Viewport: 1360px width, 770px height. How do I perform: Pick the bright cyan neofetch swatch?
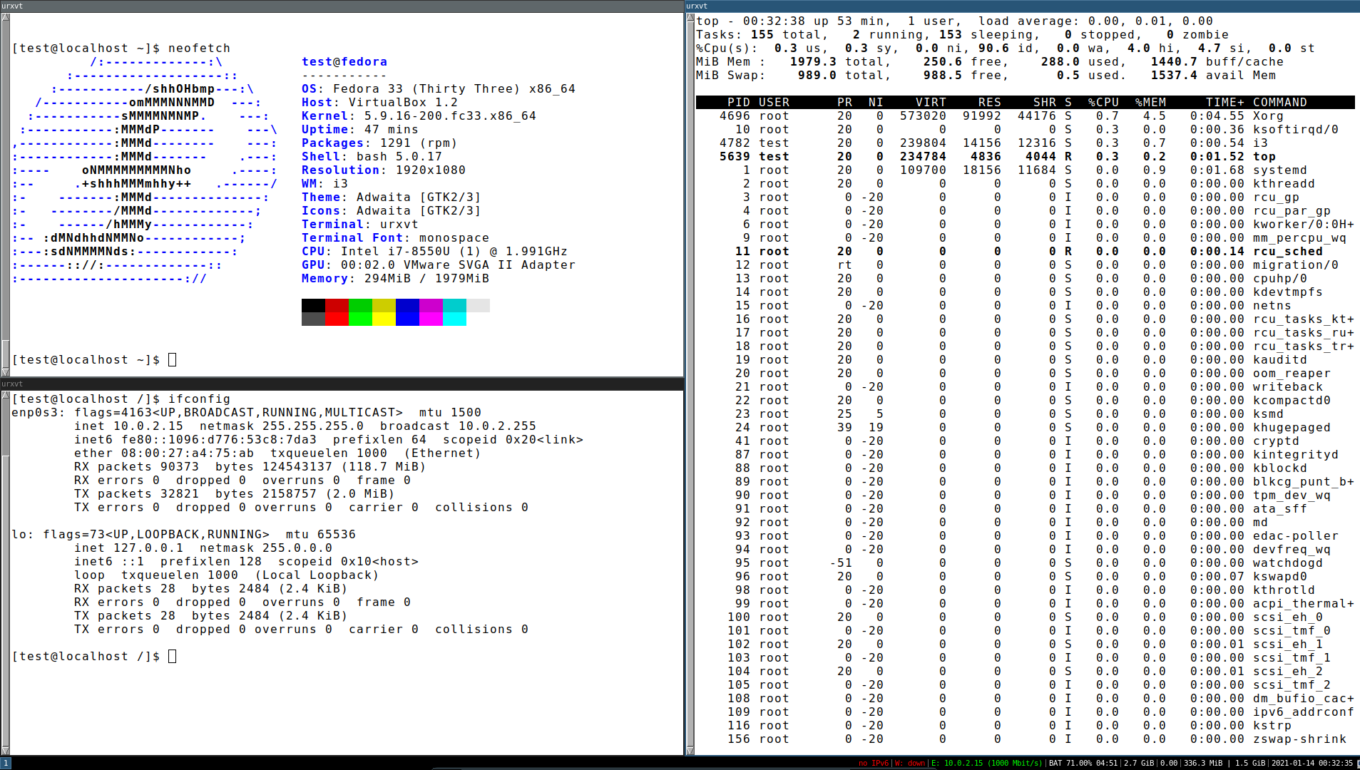tap(454, 319)
